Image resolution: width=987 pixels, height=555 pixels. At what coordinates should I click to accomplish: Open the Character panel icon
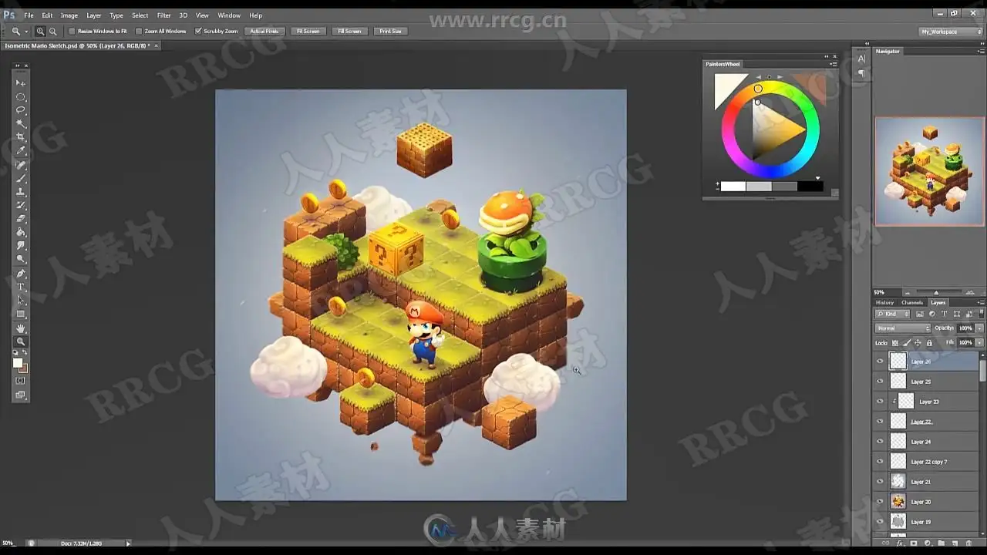(x=861, y=59)
